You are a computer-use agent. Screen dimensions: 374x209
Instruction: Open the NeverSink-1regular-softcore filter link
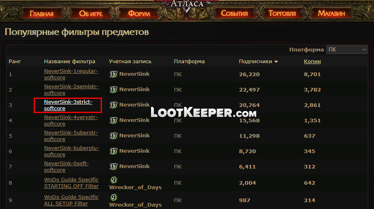click(71, 74)
